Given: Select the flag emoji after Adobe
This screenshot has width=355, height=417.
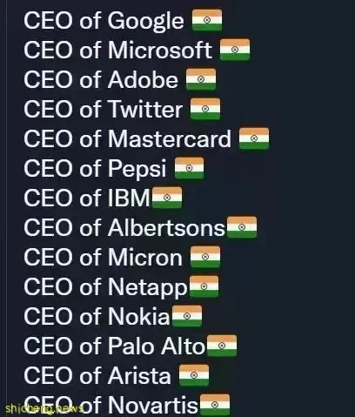Looking at the screenshot, I should 201,79.
